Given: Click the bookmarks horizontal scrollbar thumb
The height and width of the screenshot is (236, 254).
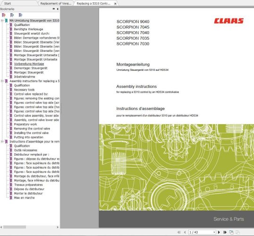Looking at the screenshot, I should 15,227.
